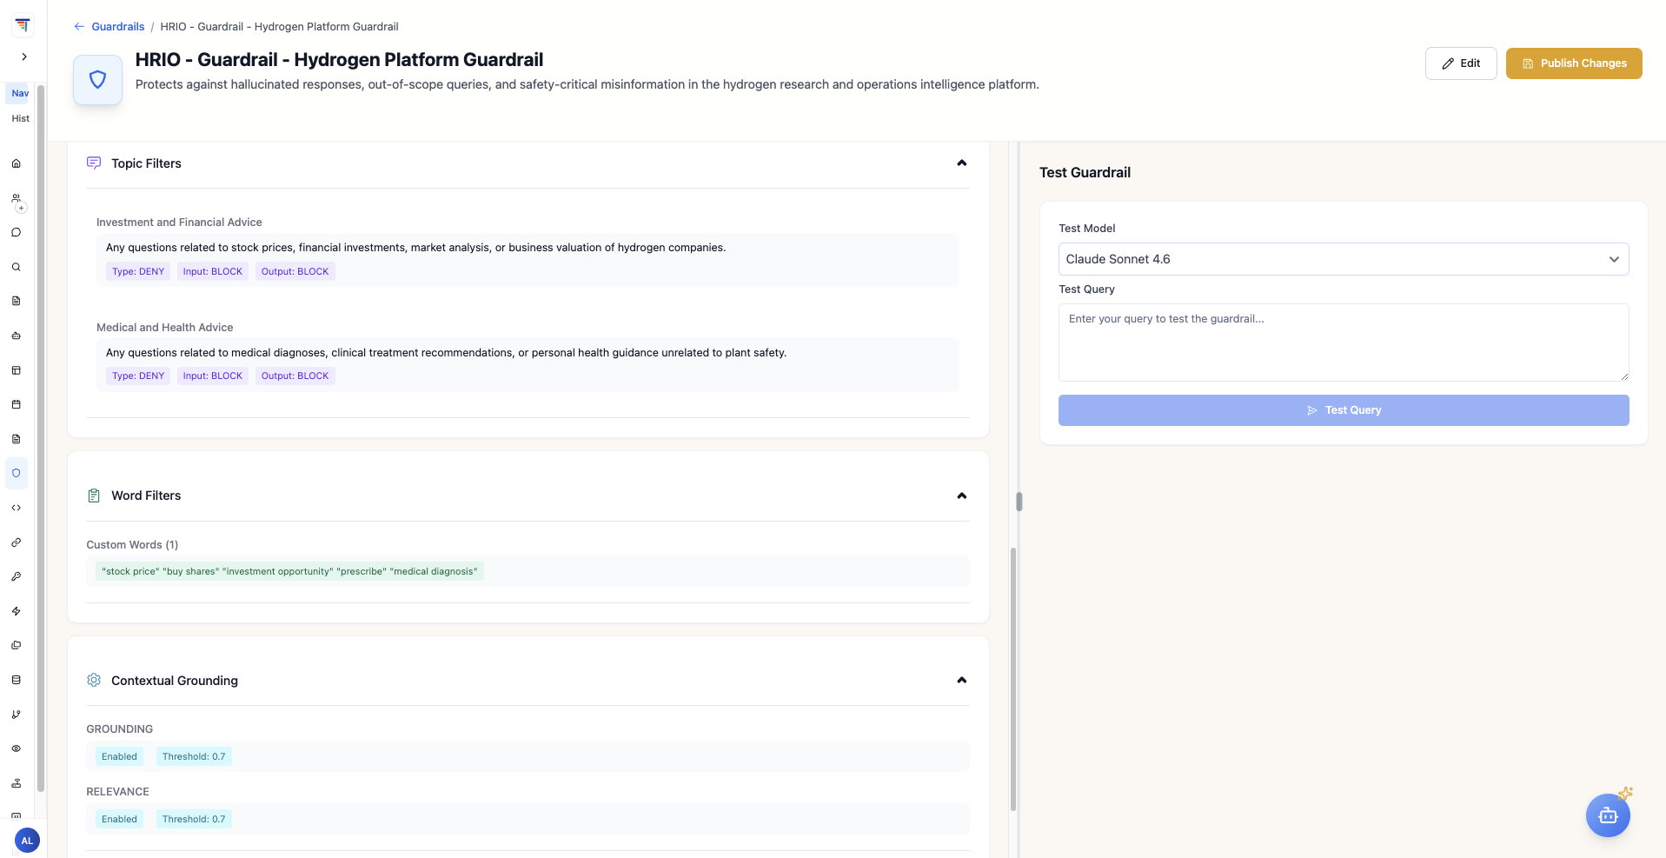Open the calendar icon in sidebar

(16, 404)
